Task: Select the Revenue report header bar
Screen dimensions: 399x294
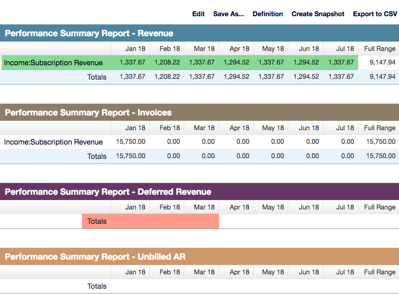Action: (x=200, y=33)
